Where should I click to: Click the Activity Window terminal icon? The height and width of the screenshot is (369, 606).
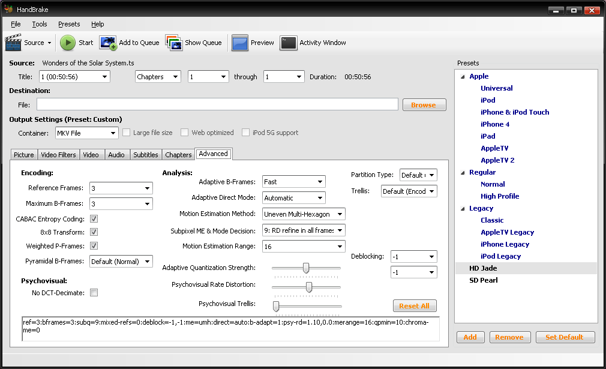tap(289, 43)
